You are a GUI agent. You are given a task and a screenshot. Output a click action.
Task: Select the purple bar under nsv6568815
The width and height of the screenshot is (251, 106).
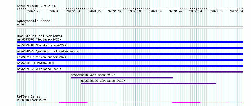[122, 78]
